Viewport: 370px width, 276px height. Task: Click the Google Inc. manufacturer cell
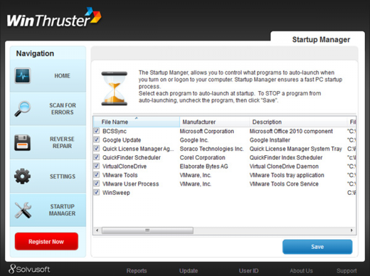click(194, 140)
